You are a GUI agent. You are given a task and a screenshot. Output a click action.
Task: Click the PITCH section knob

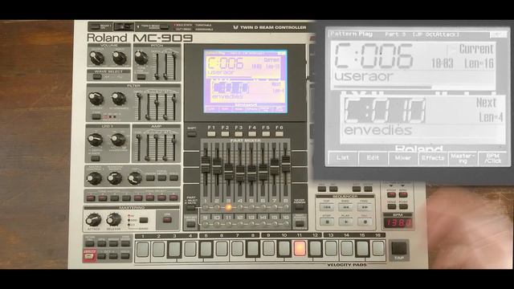pos(141,58)
